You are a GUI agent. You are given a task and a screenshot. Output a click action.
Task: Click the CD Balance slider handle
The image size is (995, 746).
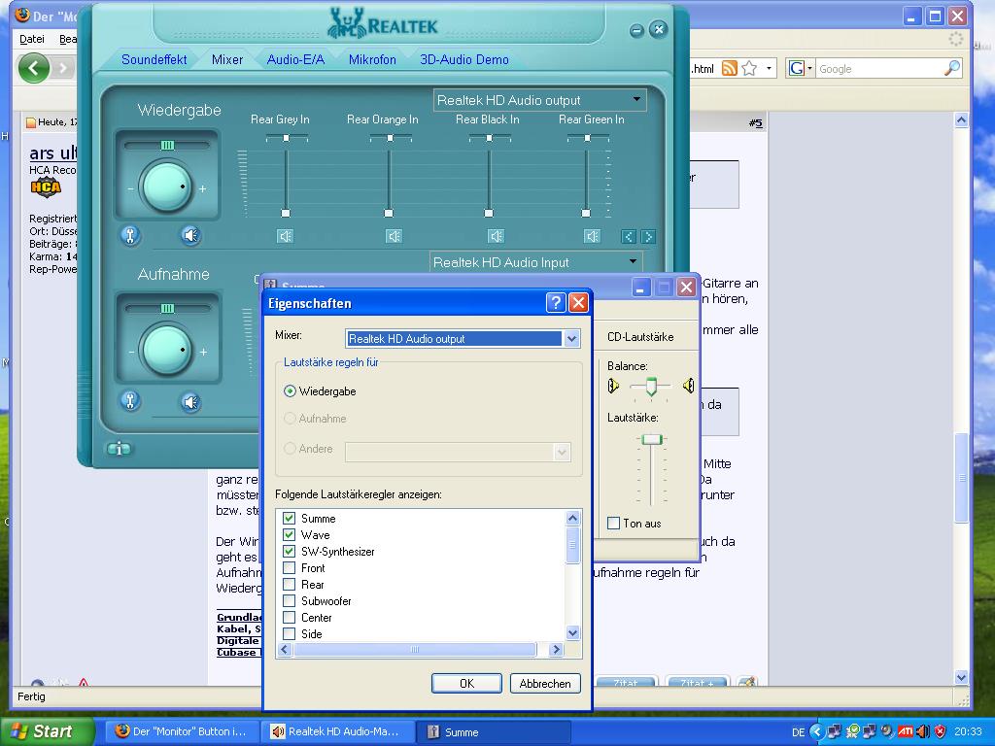pos(651,387)
